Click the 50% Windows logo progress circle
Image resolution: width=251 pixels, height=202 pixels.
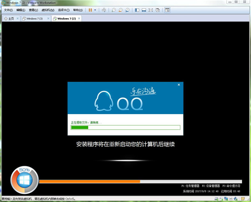coord(25,180)
